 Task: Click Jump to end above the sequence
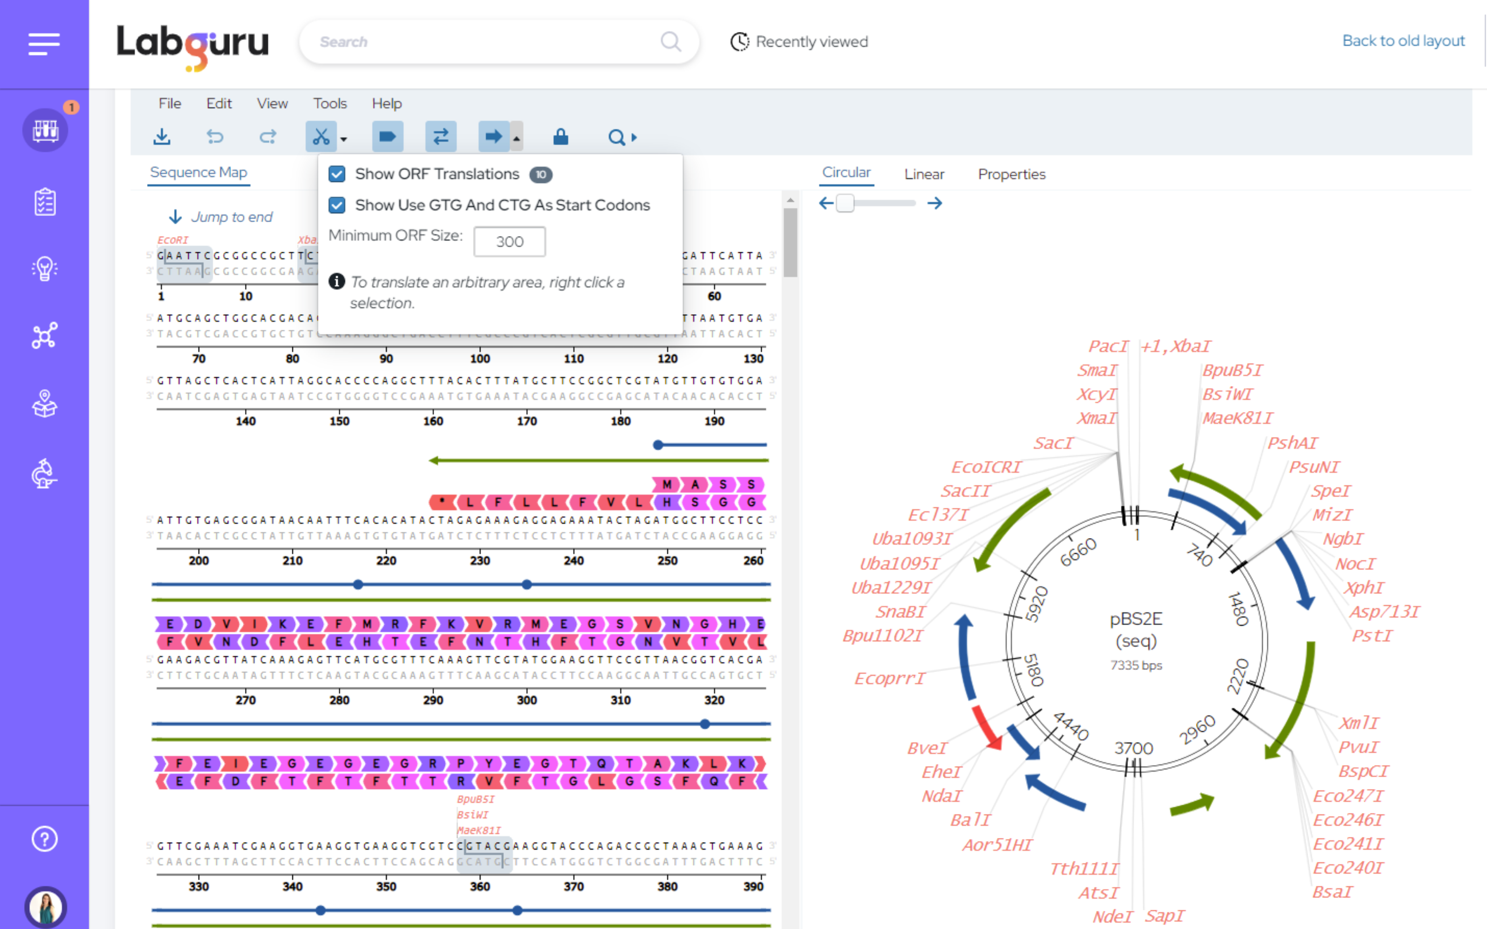click(x=232, y=217)
